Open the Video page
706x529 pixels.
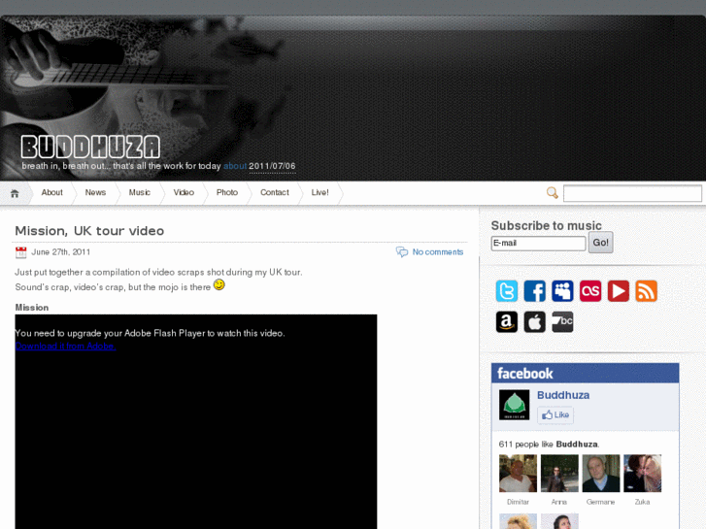point(184,193)
